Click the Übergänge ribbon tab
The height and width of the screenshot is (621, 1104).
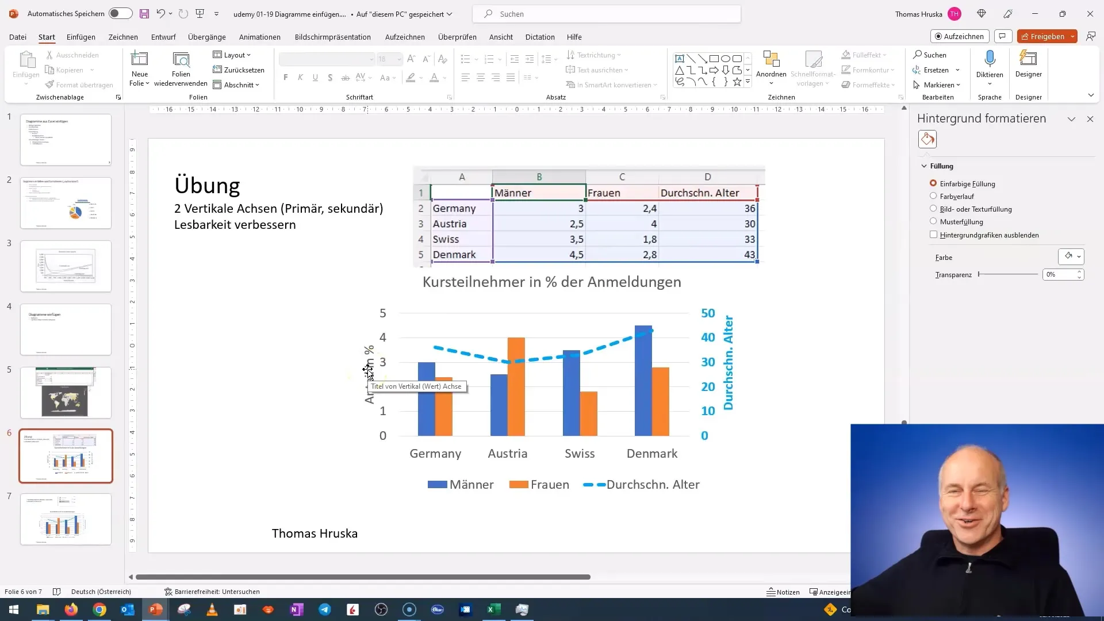pyautogui.click(x=206, y=36)
